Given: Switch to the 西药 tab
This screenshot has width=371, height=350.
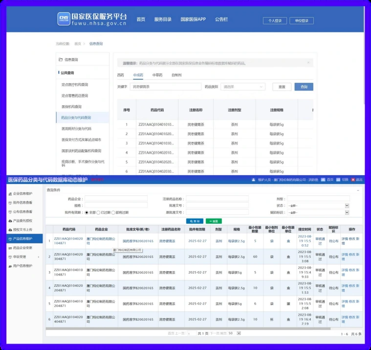Looking at the screenshot, I should tap(120, 75).
